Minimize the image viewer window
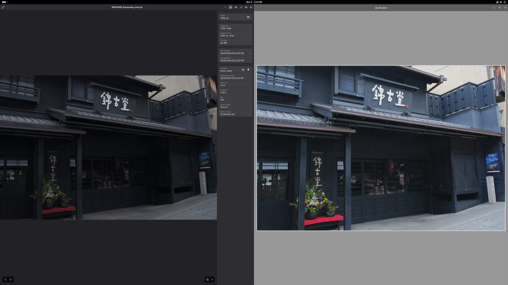508x285 pixels. tap(241, 7)
